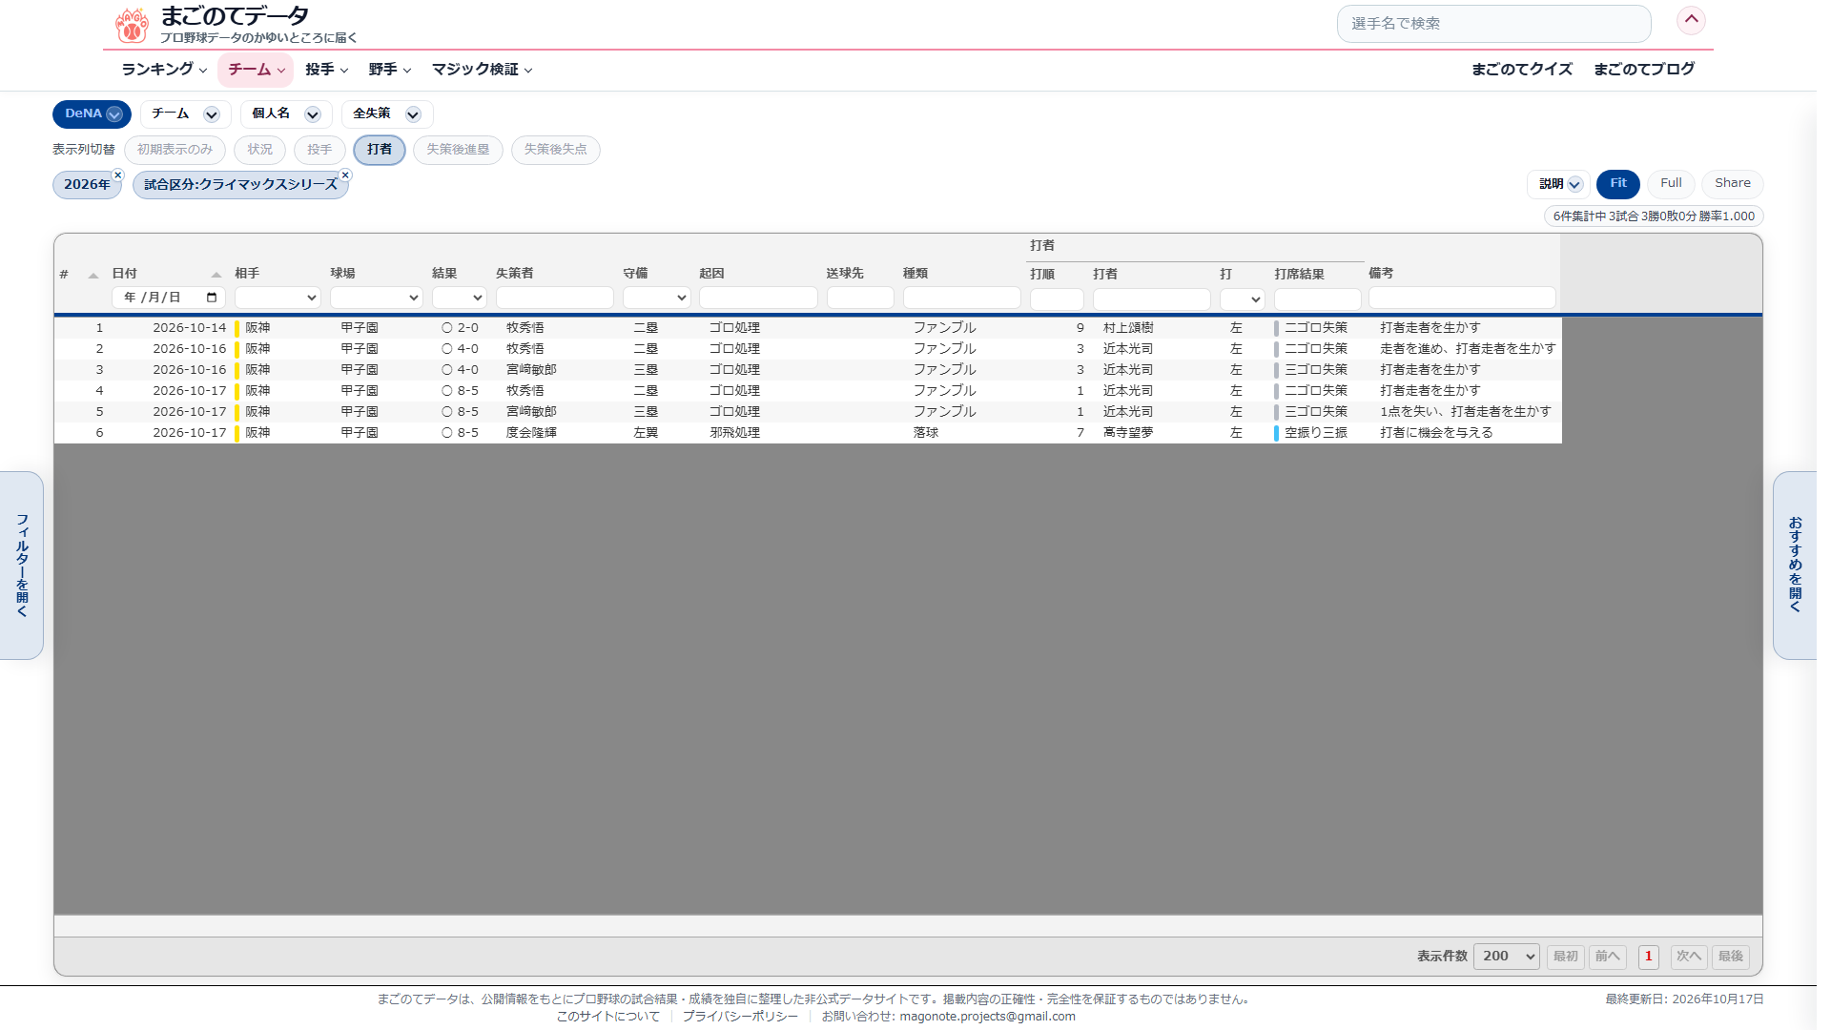
Task: Toggle 打者 columns display
Action: tap(380, 150)
